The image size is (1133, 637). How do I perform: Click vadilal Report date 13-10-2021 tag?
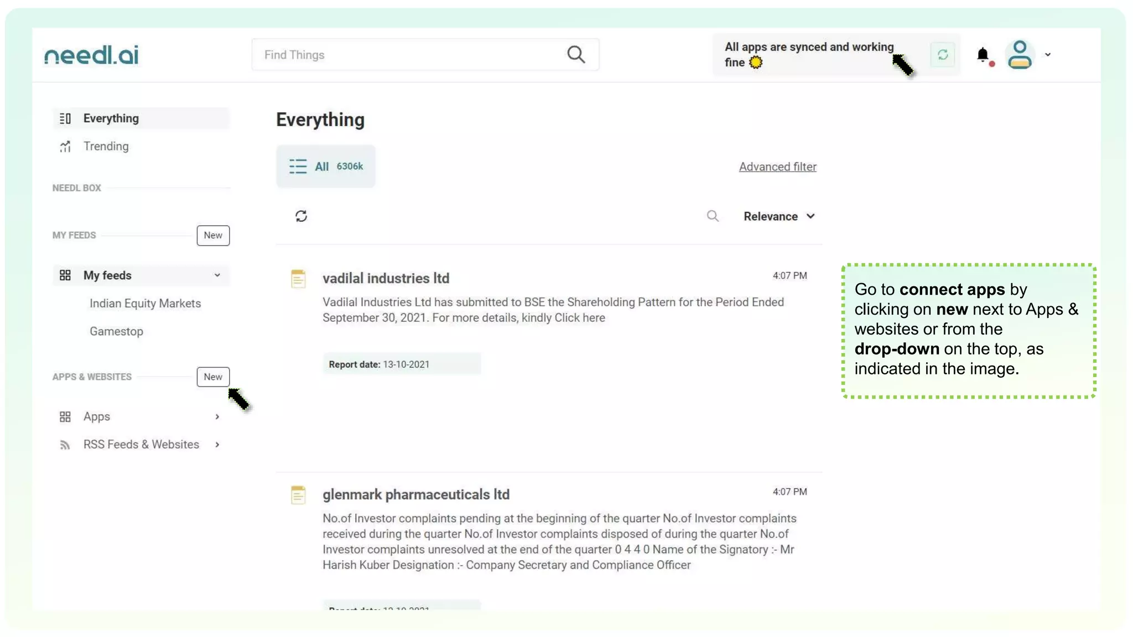tap(402, 364)
